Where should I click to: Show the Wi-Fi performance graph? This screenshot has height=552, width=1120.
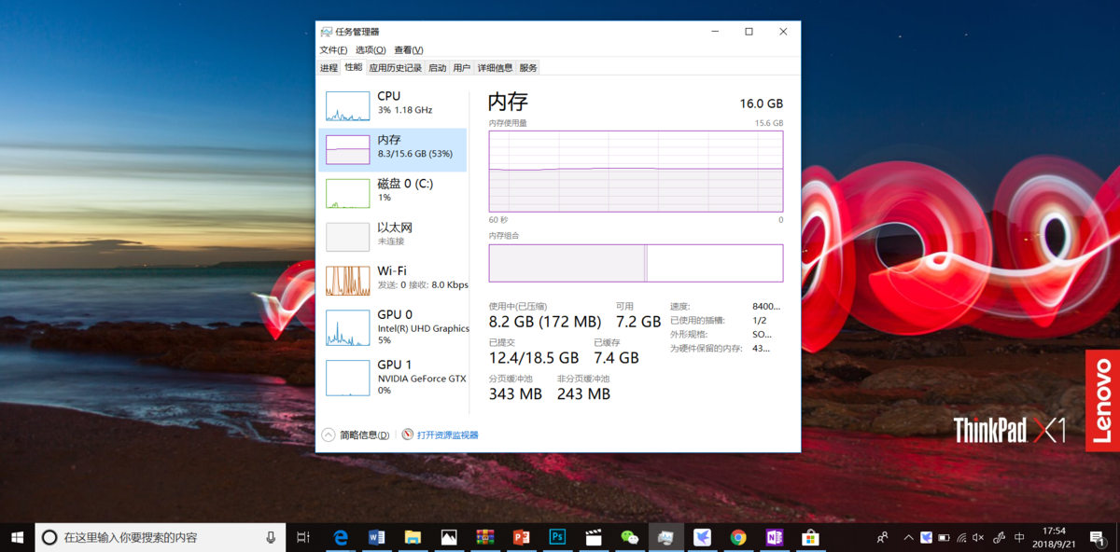392,278
